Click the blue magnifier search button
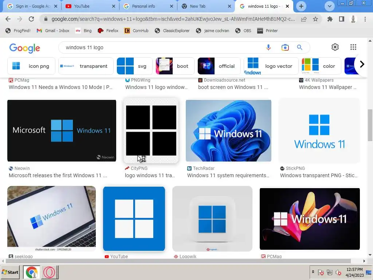 coord(299,47)
